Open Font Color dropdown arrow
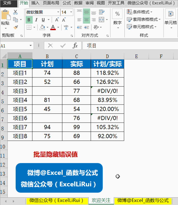The image size is (178, 205). tap(58, 27)
